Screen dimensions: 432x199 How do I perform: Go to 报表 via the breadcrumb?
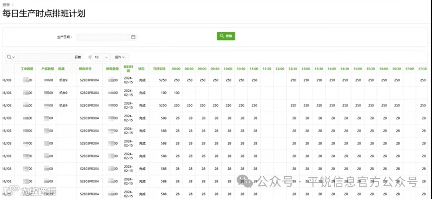click(x=6, y=4)
